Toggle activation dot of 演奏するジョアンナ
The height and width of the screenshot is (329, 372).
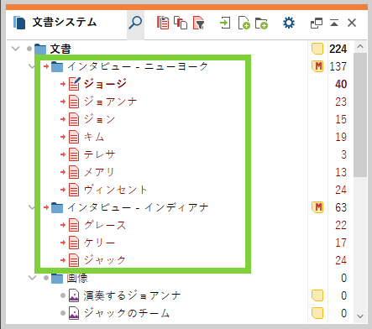[63, 295]
